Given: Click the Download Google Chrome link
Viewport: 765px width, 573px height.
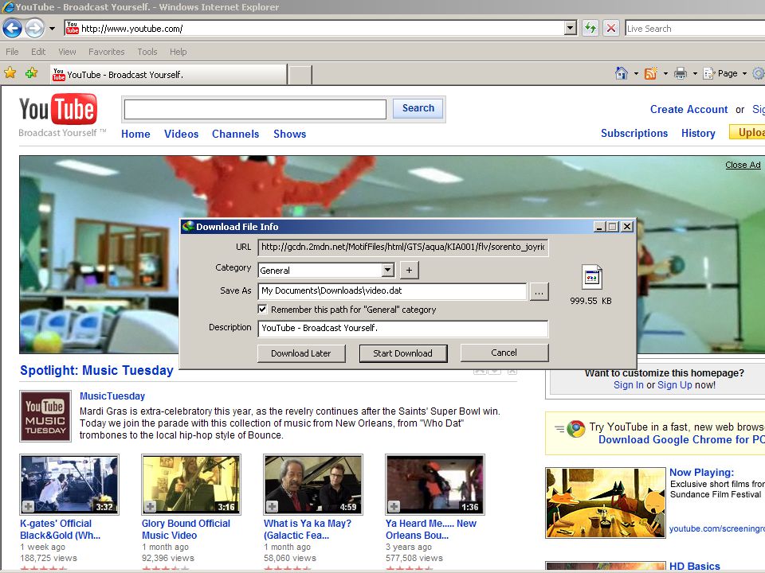Looking at the screenshot, I should [x=681, y=439].
